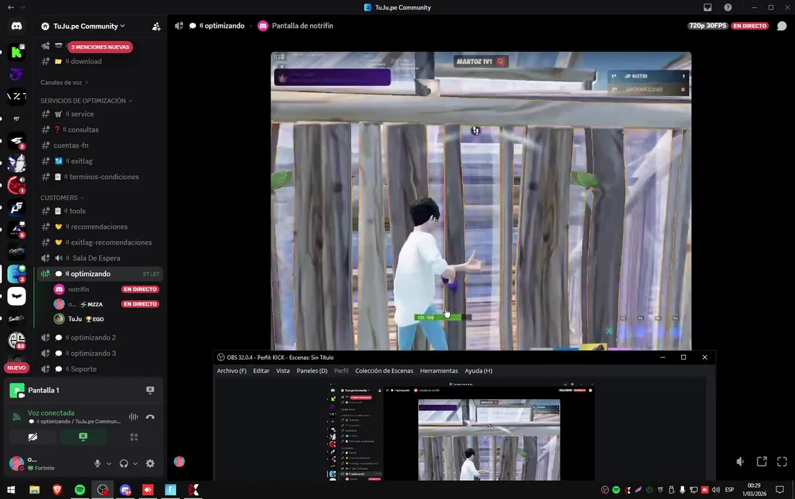Pop out the stream window icon
795x499 pixels.
[762, 462]
